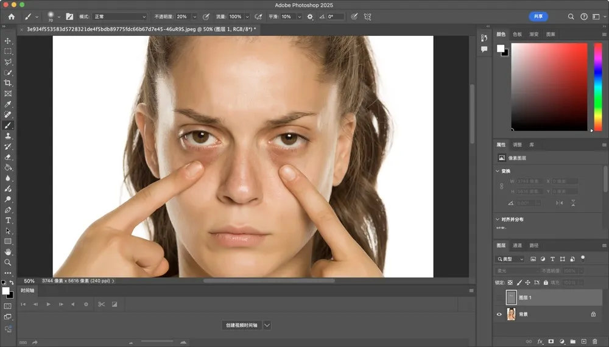
Task: Expand the 类型 layer filter dropdown
Action: click(x=510, y=259)
